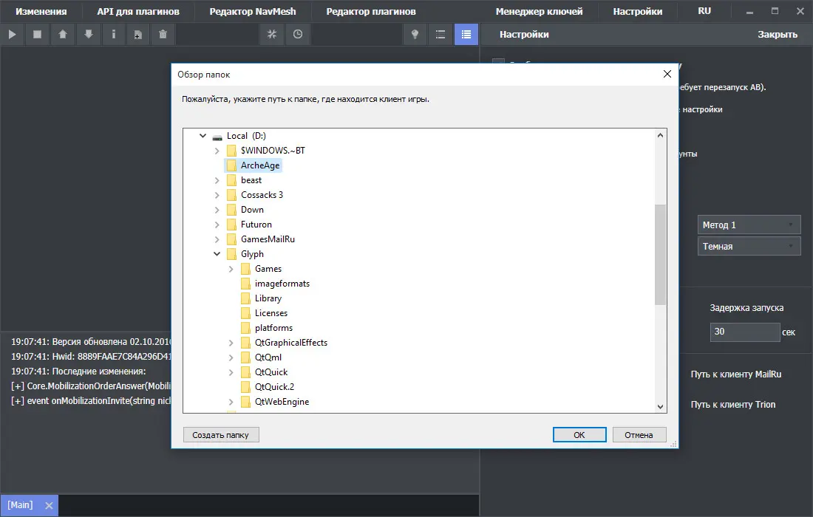Confirm the folder dialog with OK
The height and width of the screenshot is (517, 813).
pyautogui.click(x=579, y=435)
